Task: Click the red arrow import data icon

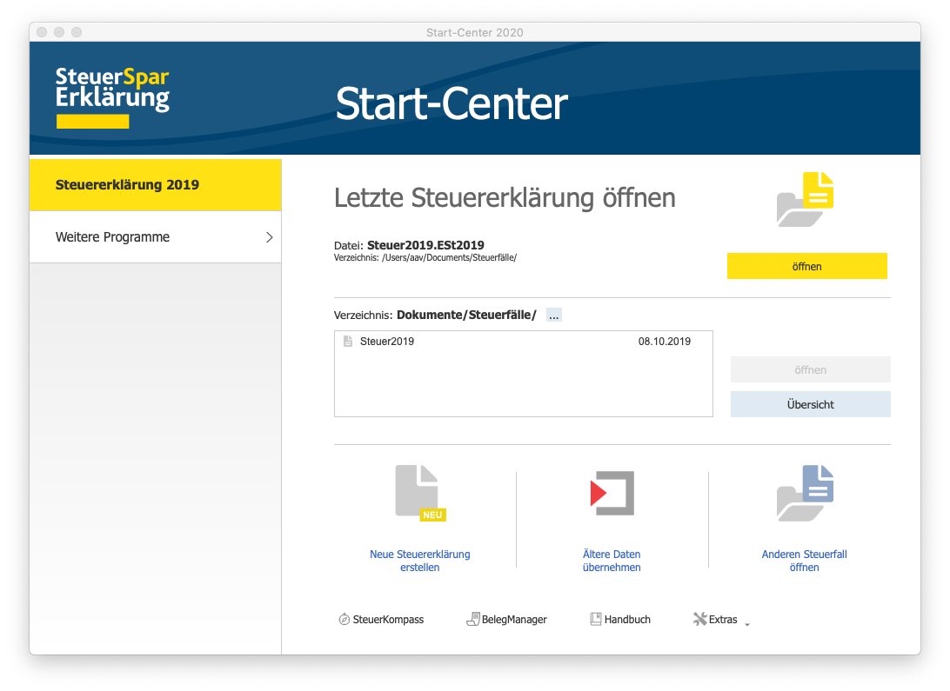Action: tap(612, 494)
